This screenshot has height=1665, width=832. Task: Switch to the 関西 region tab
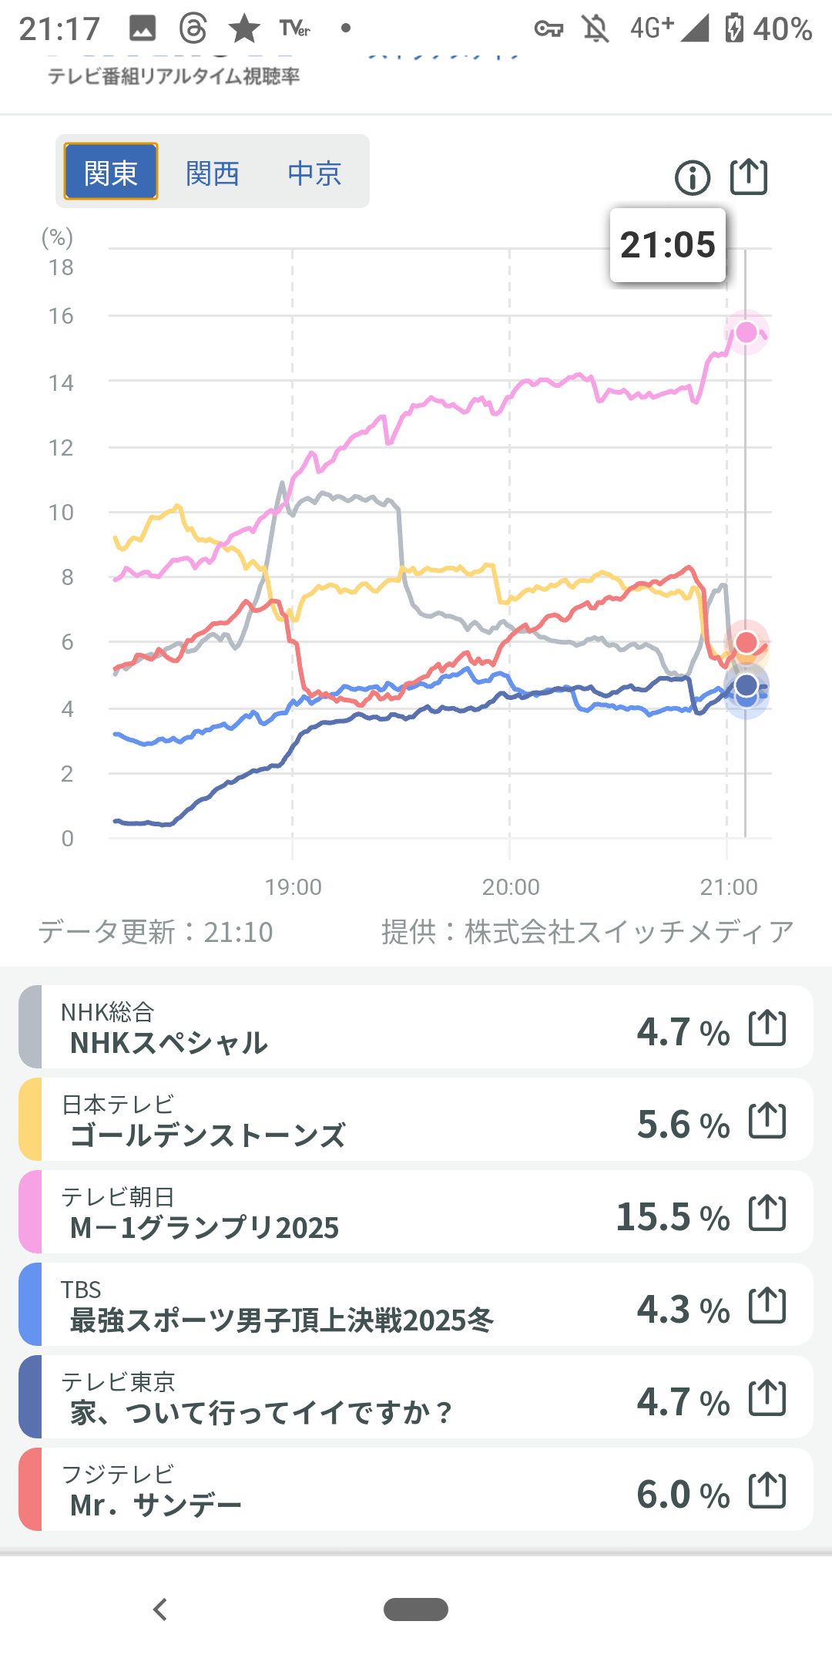(213, 173)
